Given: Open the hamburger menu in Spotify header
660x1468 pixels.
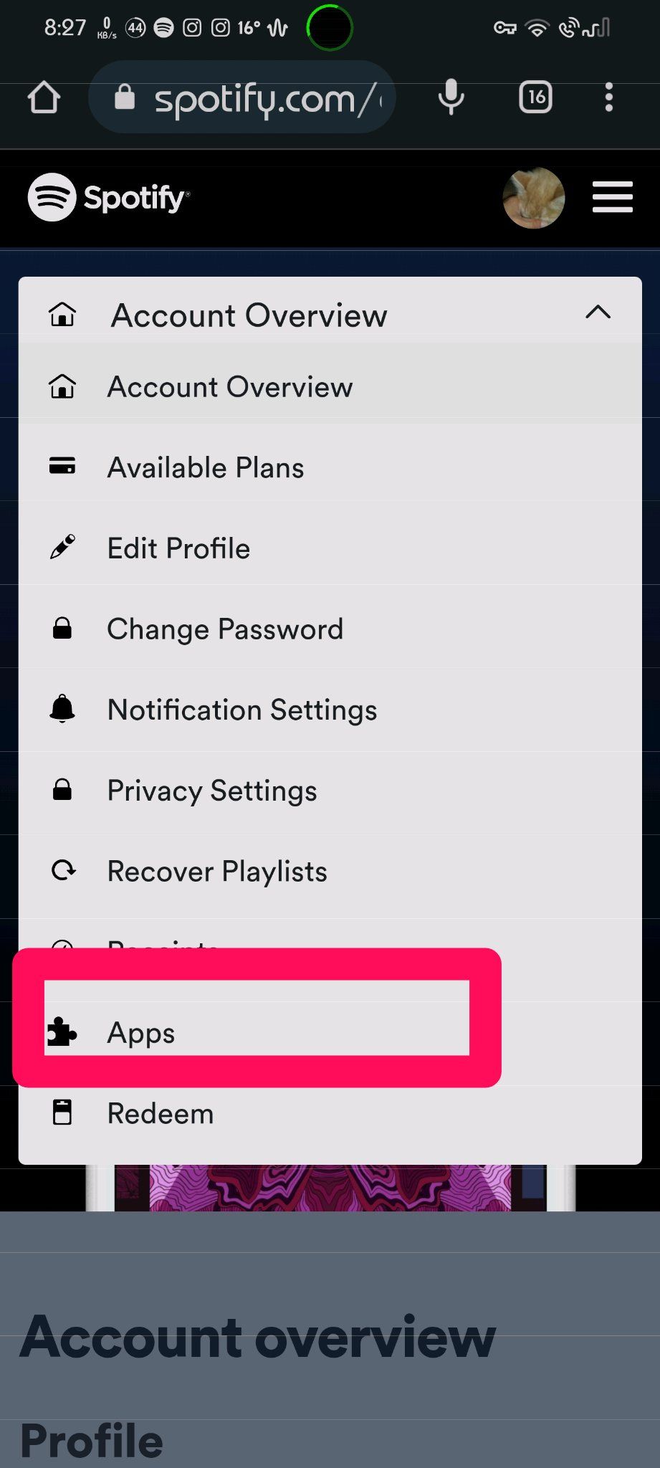Looking at the screenshot, I should pos(613,197).
